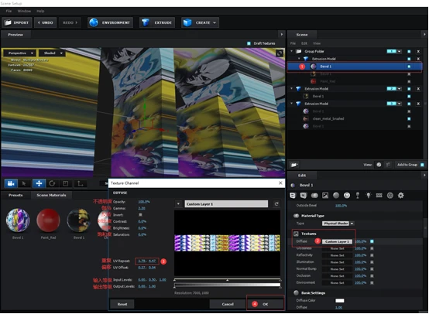Select the arrow pointer tool
This screenshot has width=429, height=314.
(24, 183)
